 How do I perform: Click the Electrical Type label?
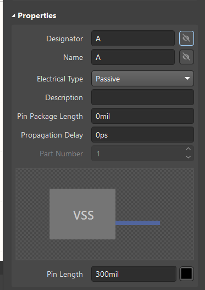[60, 79]
